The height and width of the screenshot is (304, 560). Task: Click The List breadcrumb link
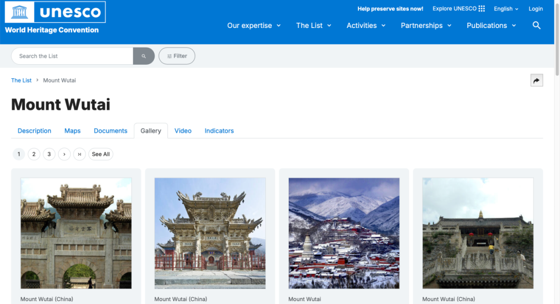(21, 80)
